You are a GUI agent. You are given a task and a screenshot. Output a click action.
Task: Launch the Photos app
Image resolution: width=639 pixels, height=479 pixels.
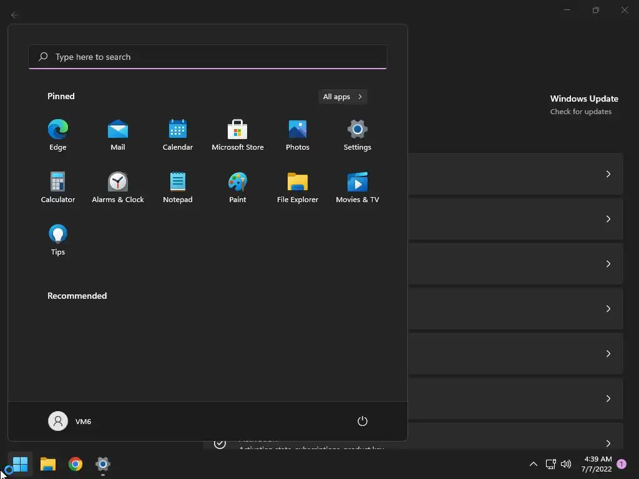pyautogui.click(x=298, y=135)
